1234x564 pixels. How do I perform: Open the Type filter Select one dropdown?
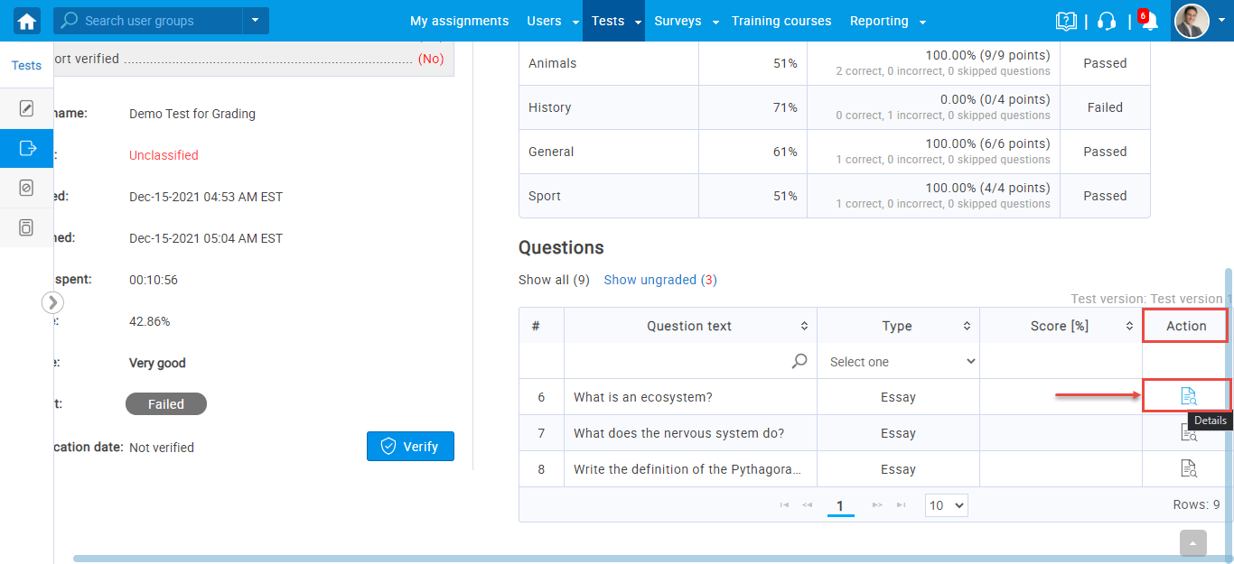pos(897,362)
